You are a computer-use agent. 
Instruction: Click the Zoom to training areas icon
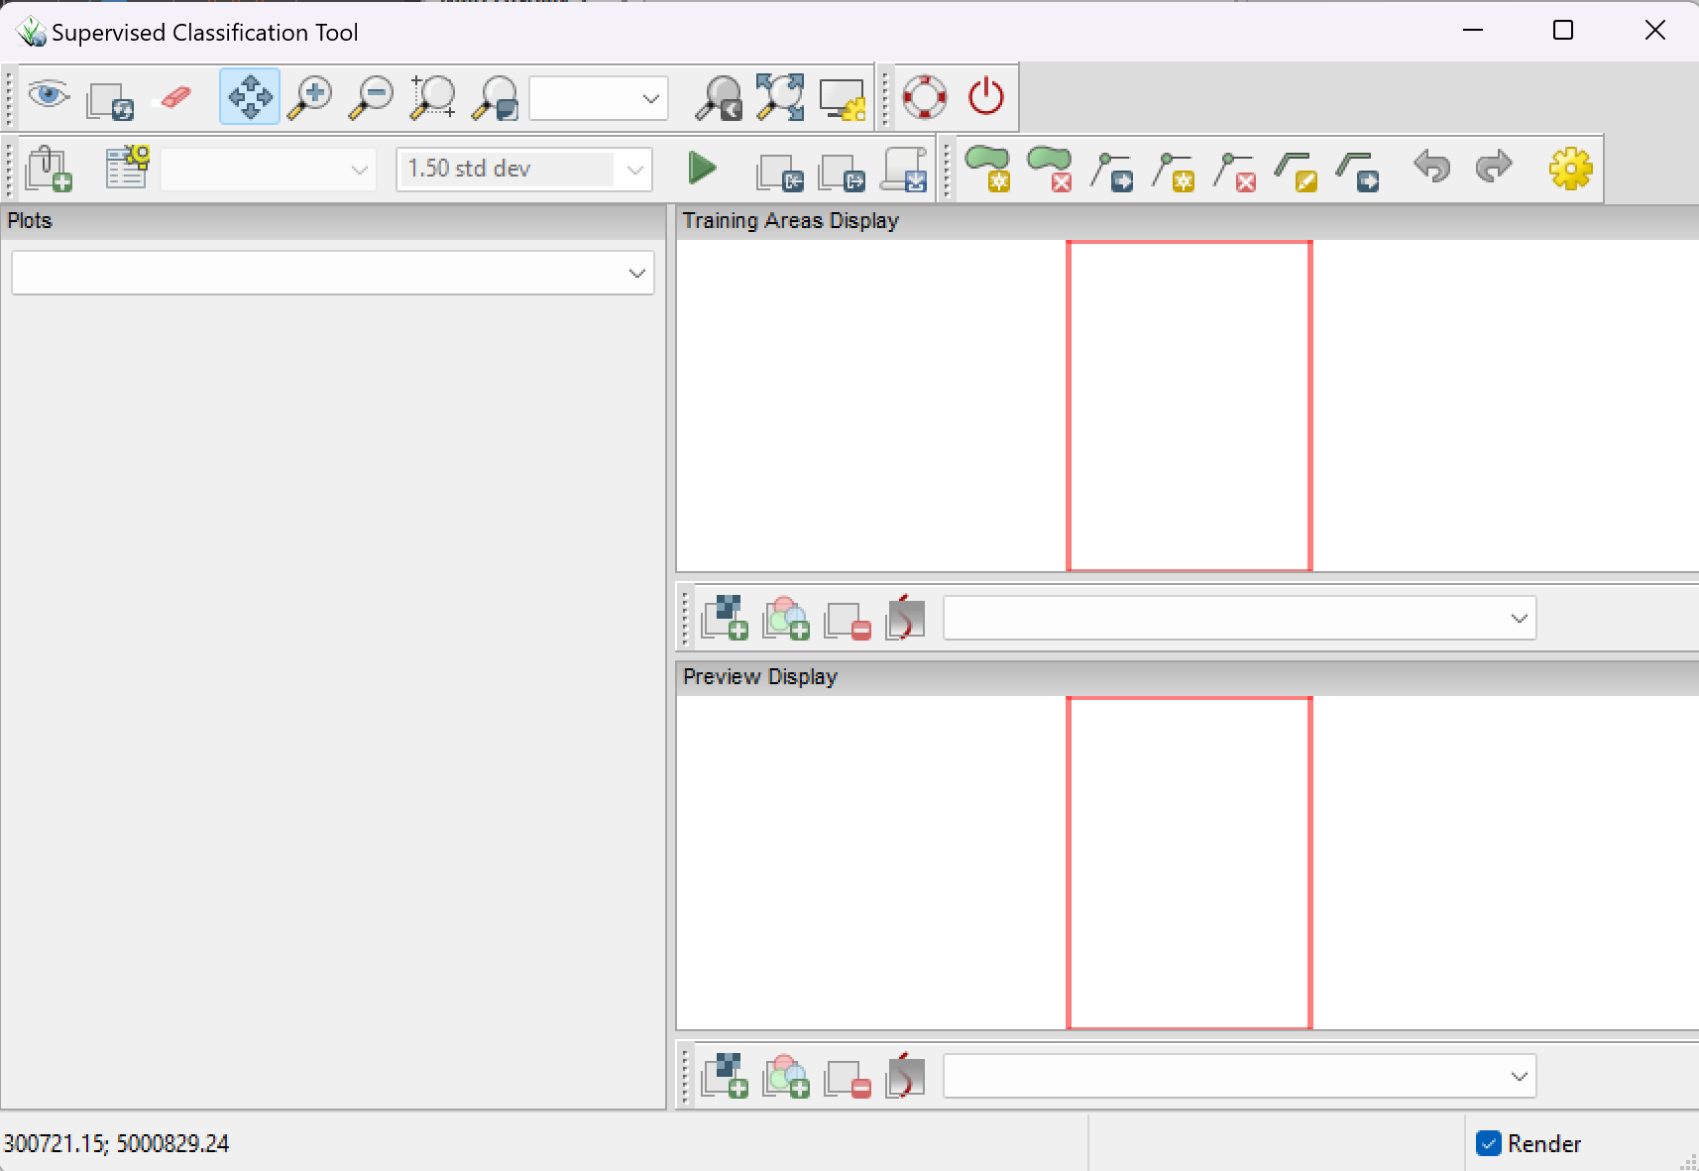[780, 97]
